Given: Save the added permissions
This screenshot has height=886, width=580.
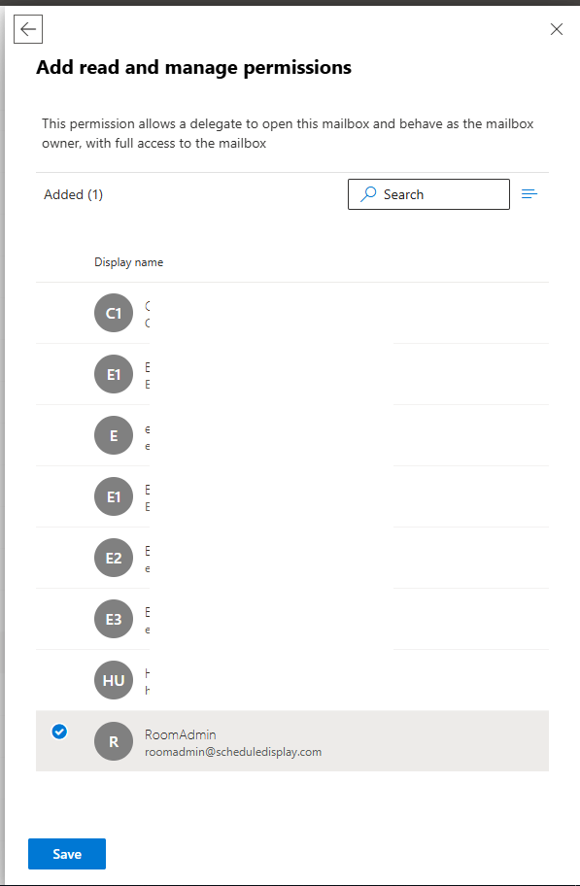Looking at the screenshot, I should [x=67, y=854].
